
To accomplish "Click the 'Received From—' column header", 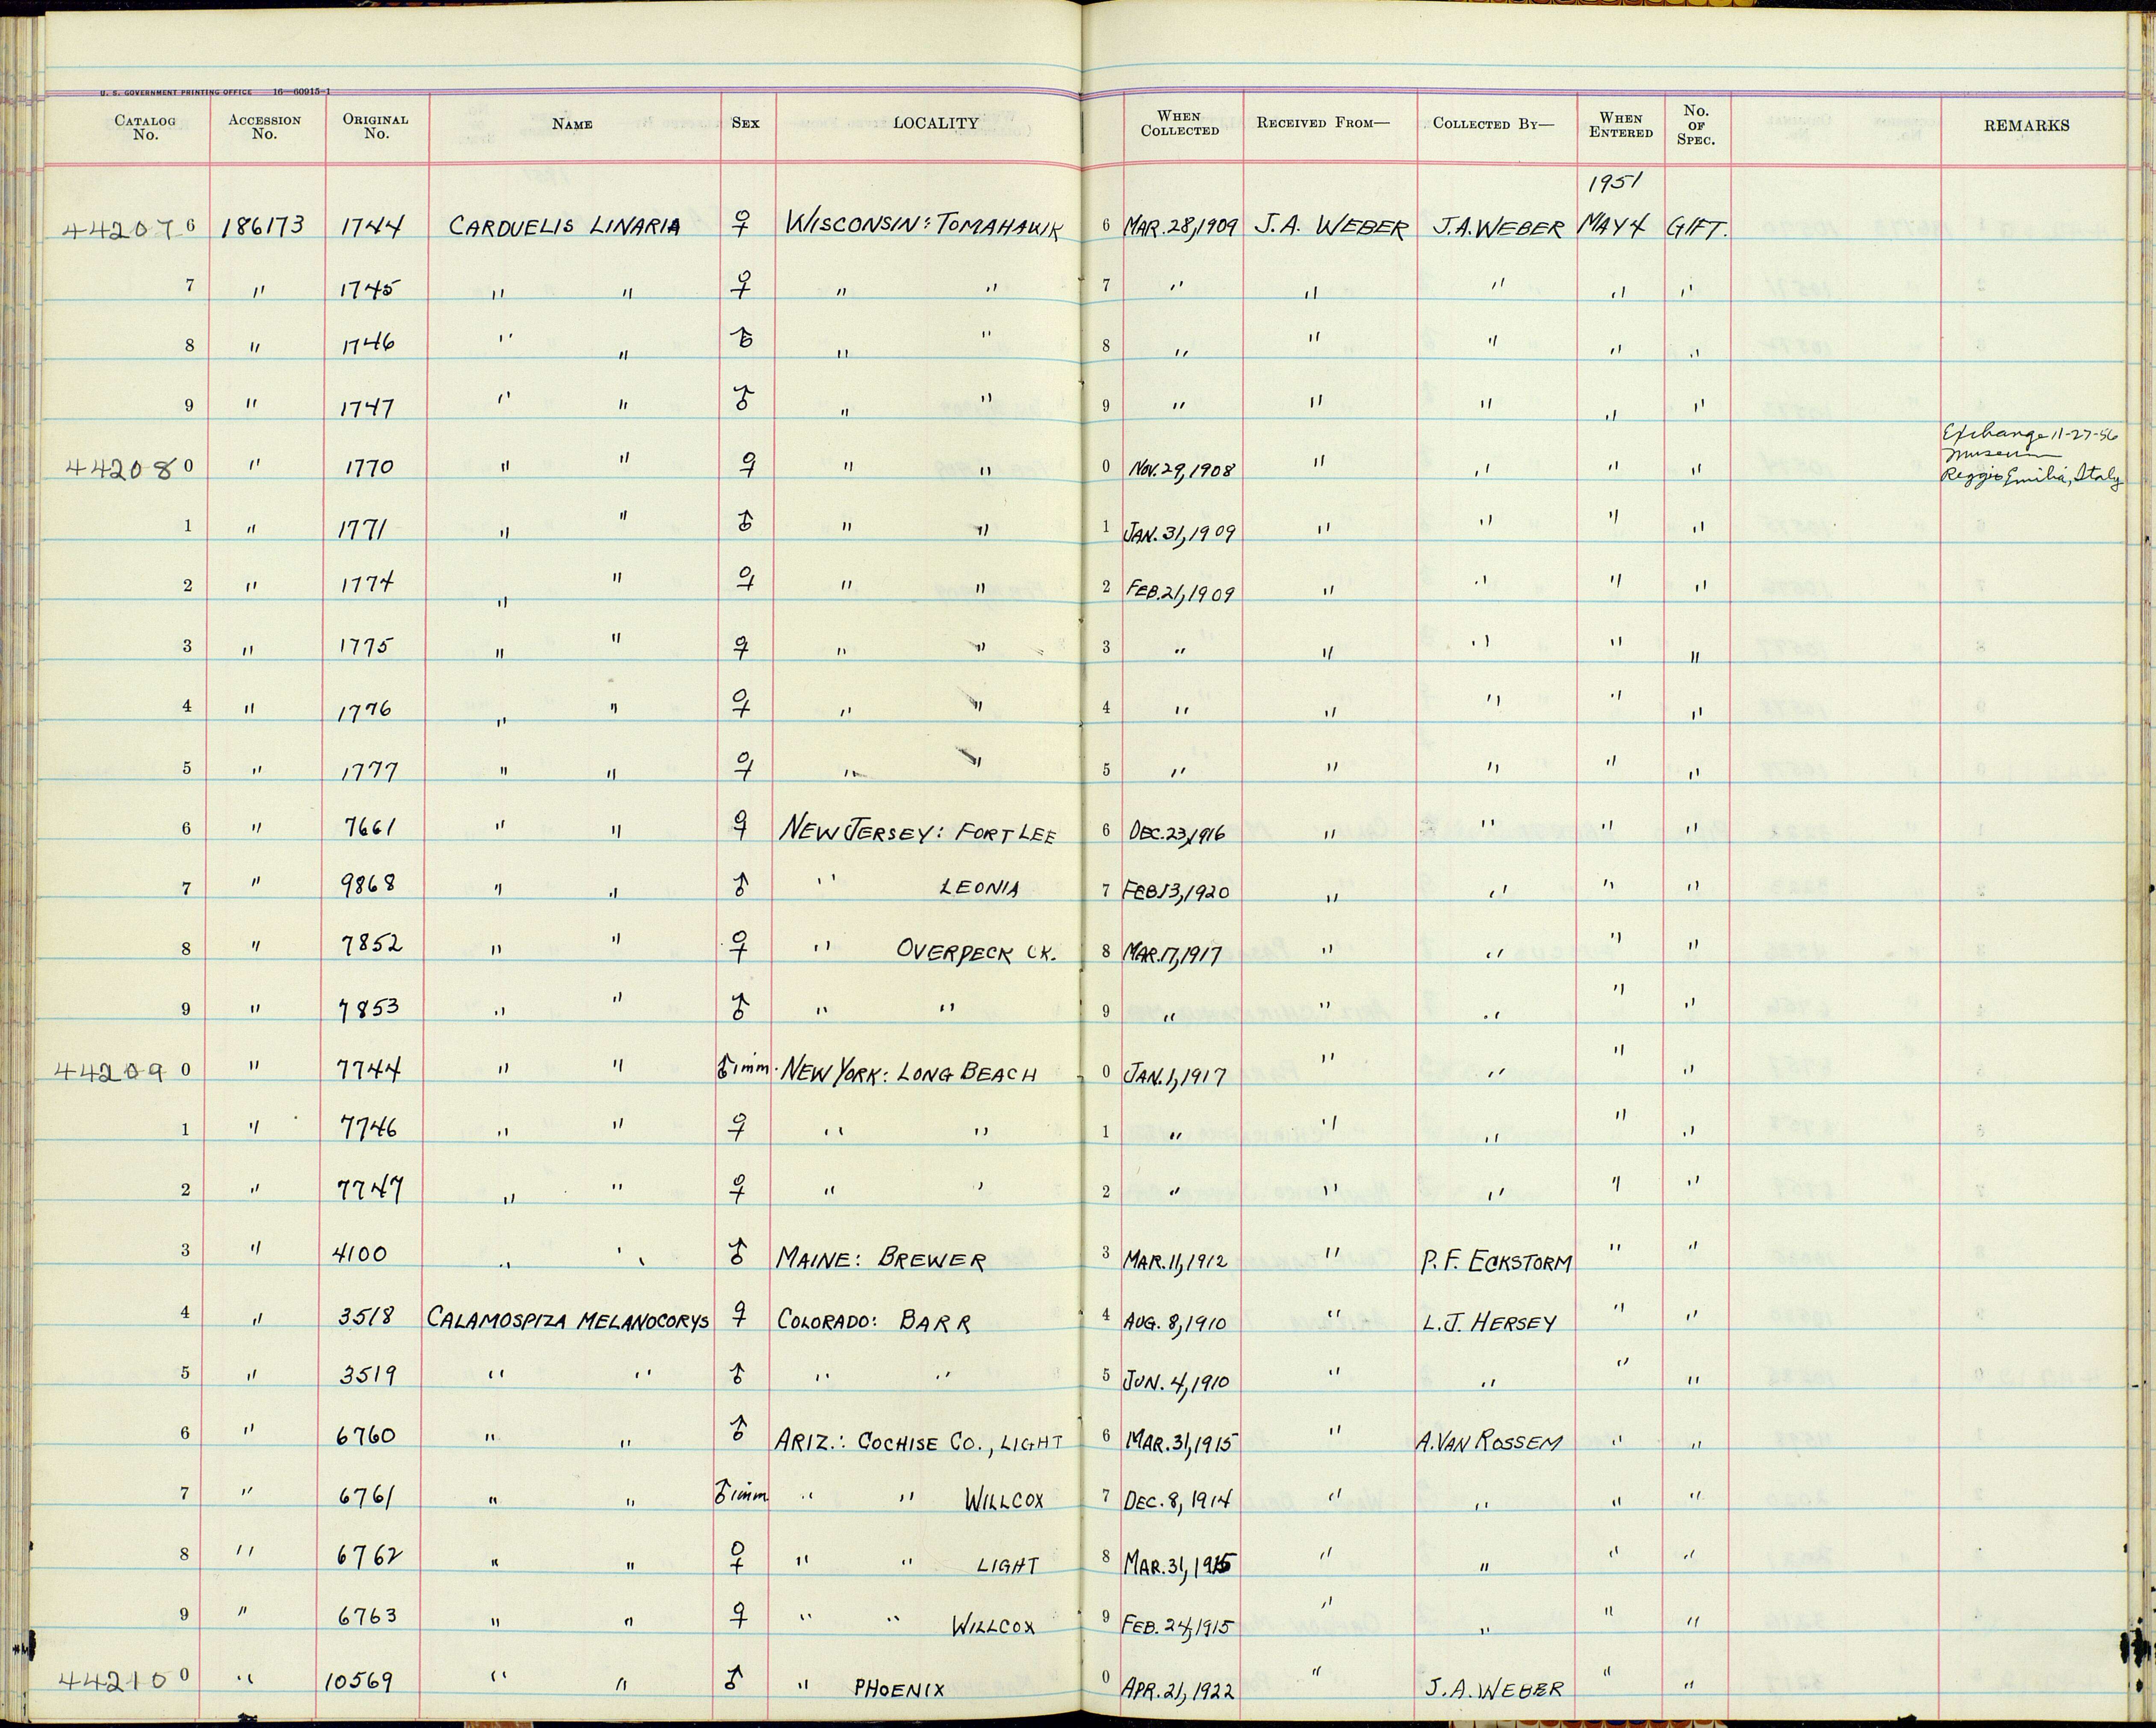I will pyautogui.click(x=1323, y=123).
